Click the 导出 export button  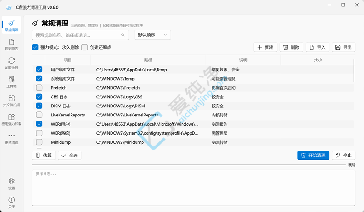coord(344,47)
